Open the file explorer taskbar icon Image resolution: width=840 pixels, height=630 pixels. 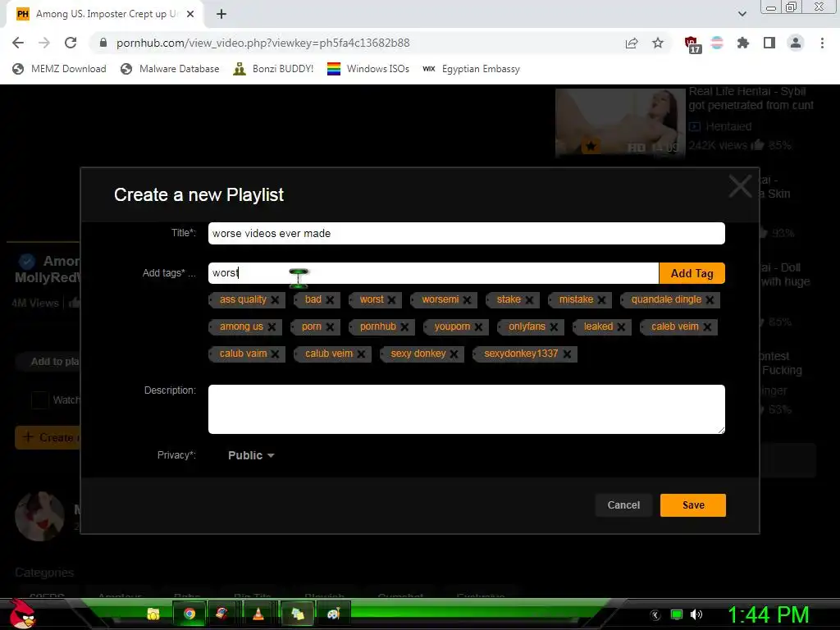(x=153, y=614)
